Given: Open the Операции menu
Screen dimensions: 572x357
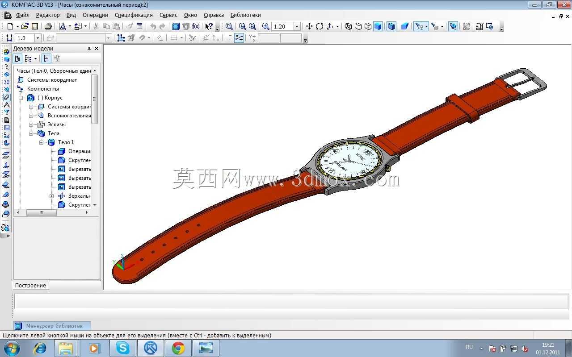Looking at the screenshot, I should (x=95, y=15).
